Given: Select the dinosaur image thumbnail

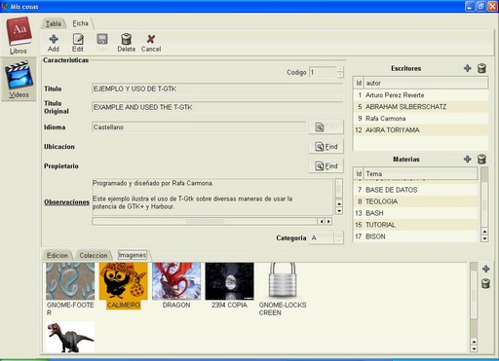Looking at the screenshot, I should click(x=70, y=337).
